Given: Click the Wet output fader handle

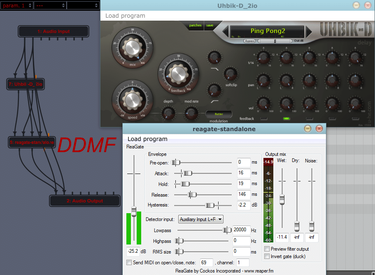Looking at the screenshot, I should [x=282, y=199].
